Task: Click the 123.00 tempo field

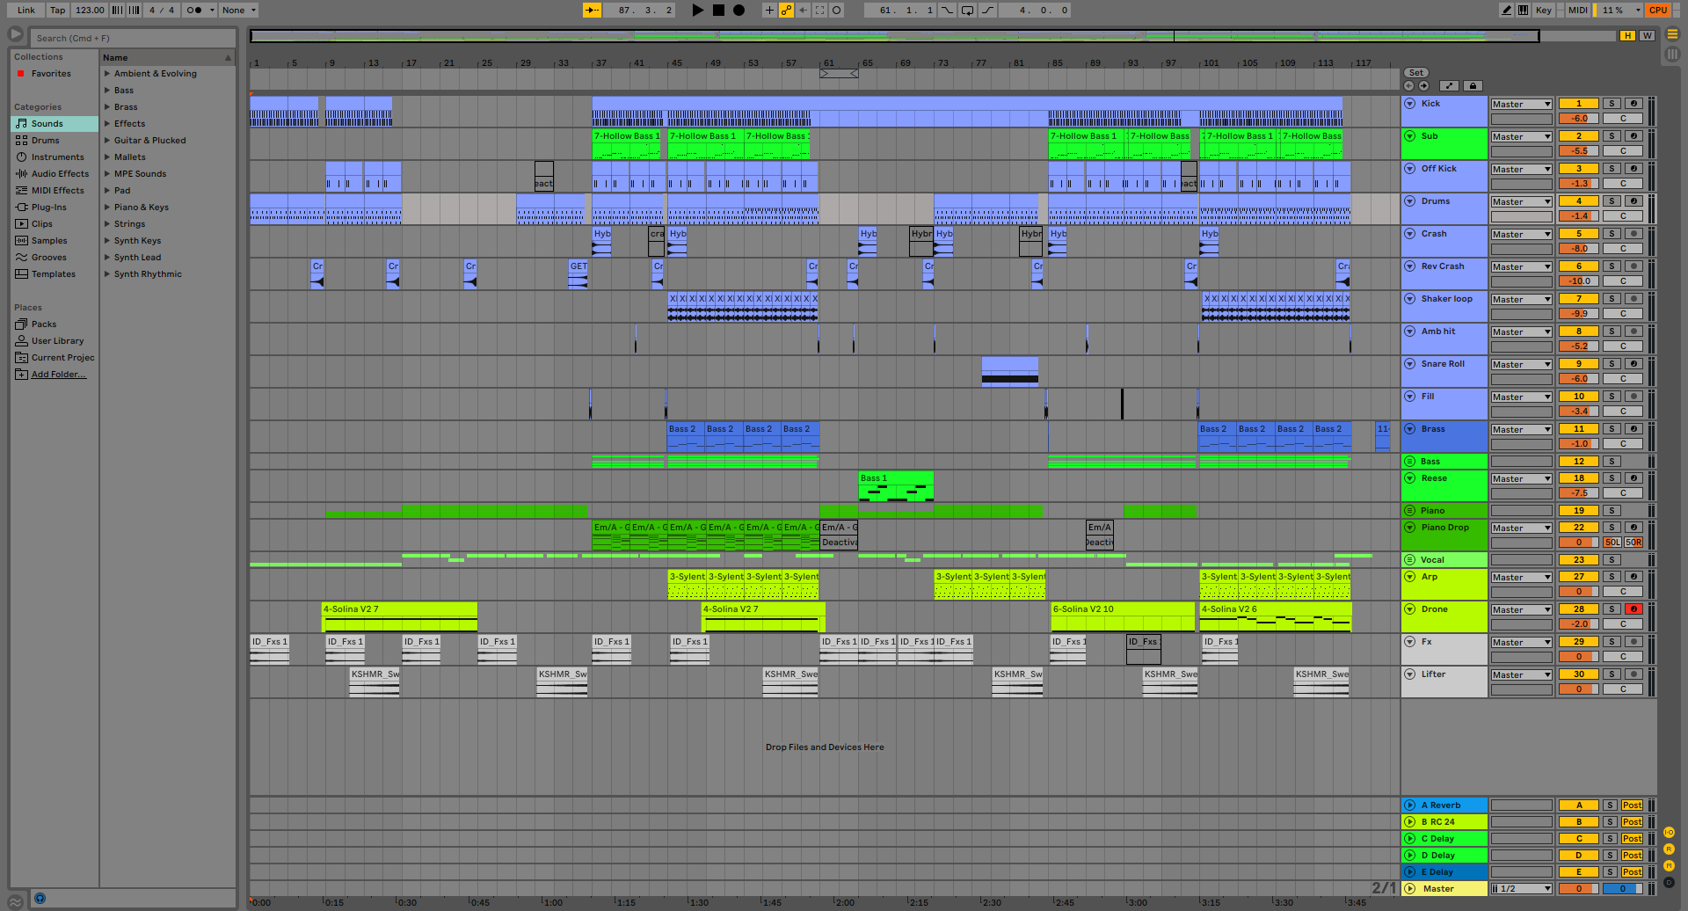Action: [x=90, y=11]
